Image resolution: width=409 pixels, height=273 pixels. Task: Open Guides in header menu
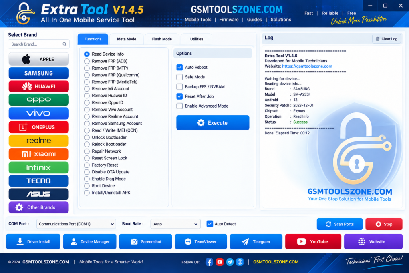coord(254,20)
